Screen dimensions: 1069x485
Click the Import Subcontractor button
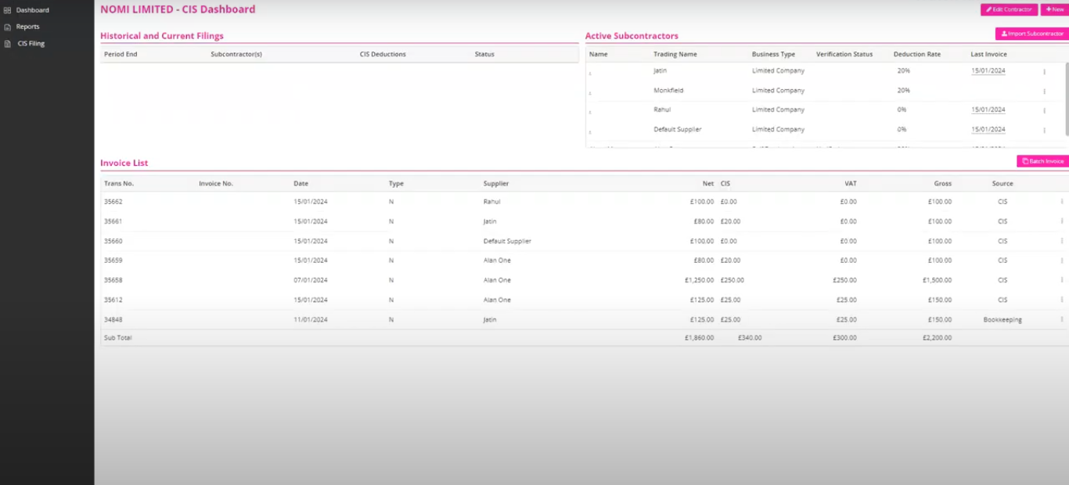click(x=1031, y=34)
